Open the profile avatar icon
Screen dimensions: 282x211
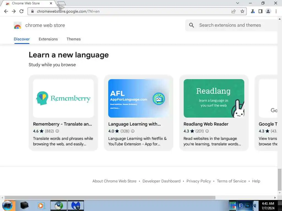pyautogui.click(x=268, y=12)
